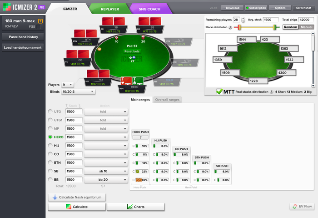The height and width of the screenshot is (218, 318).
Task: Click the 45% hero push range indicator
Action: (x=142, y=180)
